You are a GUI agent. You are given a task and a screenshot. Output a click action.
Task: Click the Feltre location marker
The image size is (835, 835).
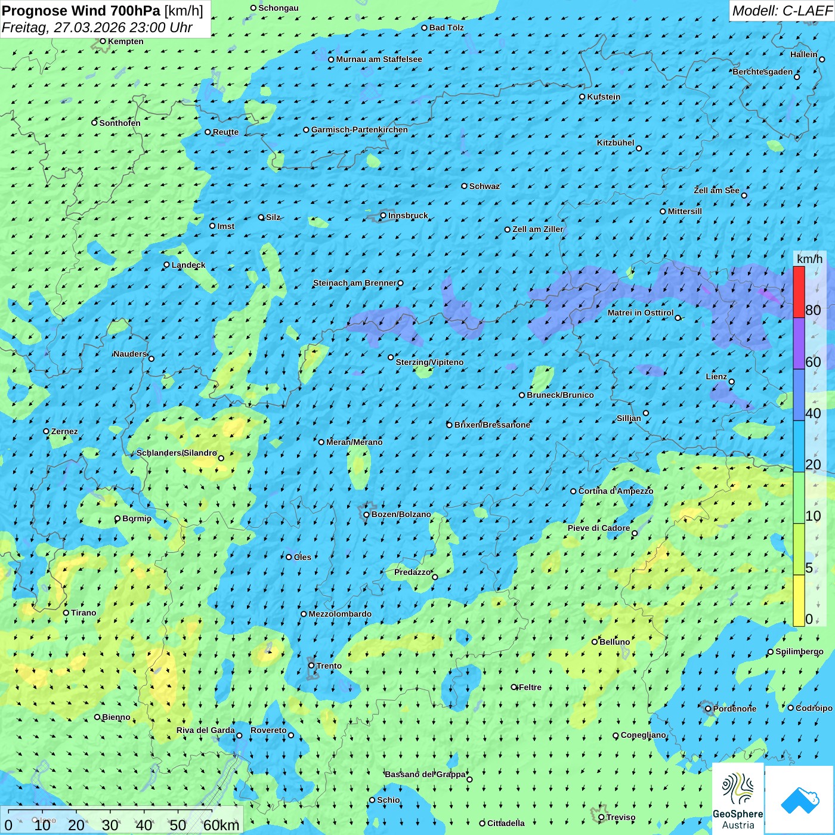(514, 687)
